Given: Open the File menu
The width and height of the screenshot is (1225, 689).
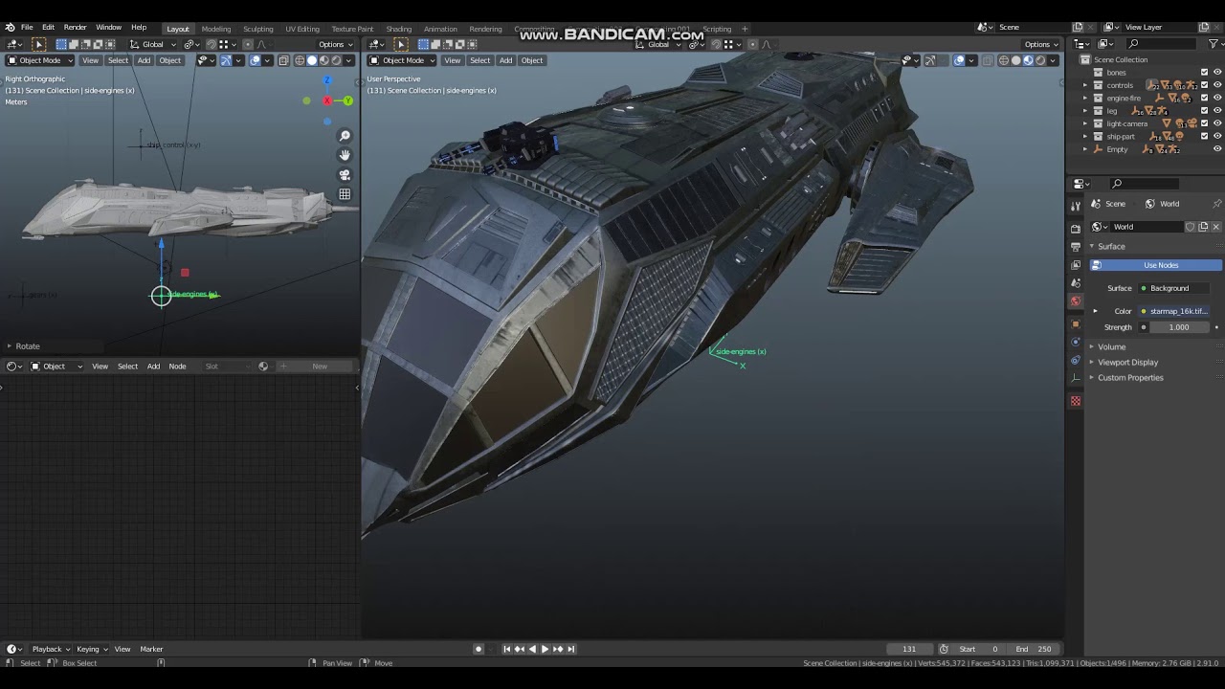Looking at the screenshot, I should [27, 28].
